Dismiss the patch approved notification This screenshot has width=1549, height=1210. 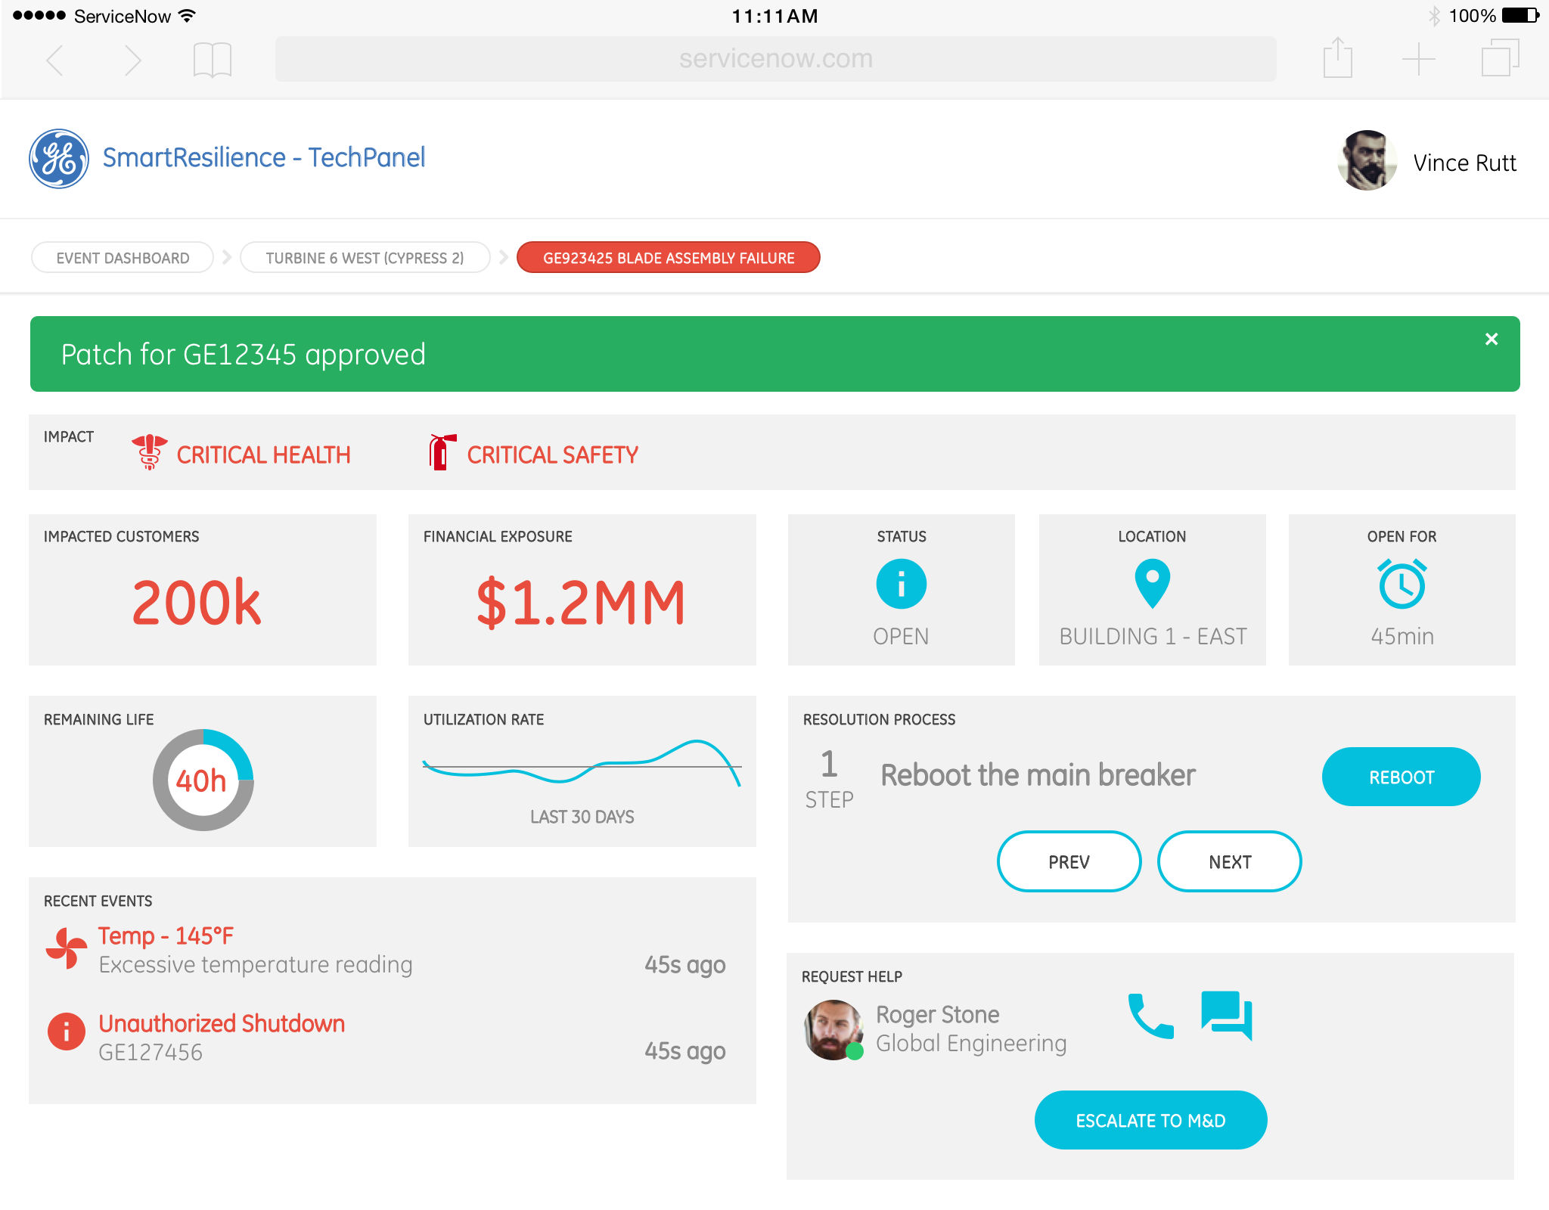pyautogui.click(x=1491, y=339)
